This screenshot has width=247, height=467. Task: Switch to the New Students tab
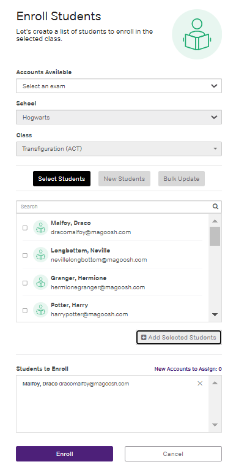124,179
